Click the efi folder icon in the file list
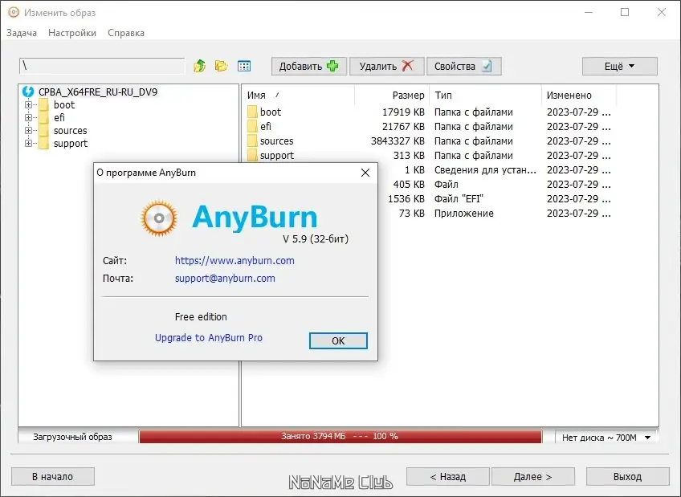The width and height of the screenshot is (681, 497). pyautogui.click(x=252, y=126)
